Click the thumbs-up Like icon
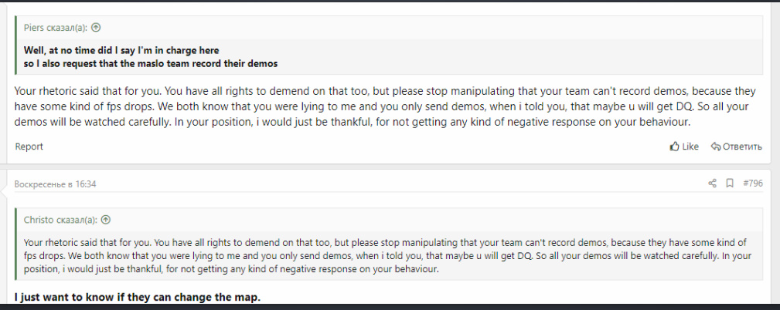 (675, 147)
